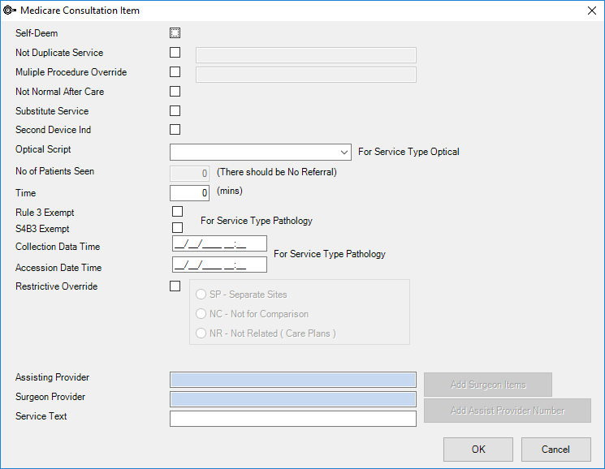
Task: Open the Optical Script dropdown
Action: pyautogui.click(x=261, y=153)
